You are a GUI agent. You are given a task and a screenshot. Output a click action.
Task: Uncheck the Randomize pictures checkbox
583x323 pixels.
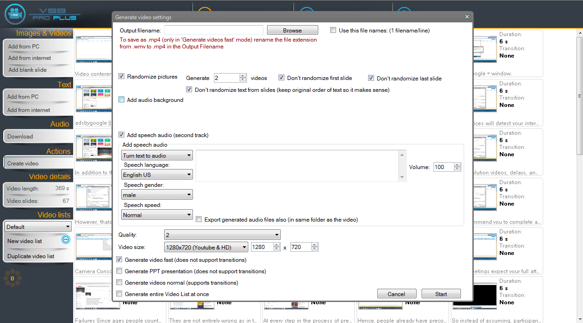point(121,76)
